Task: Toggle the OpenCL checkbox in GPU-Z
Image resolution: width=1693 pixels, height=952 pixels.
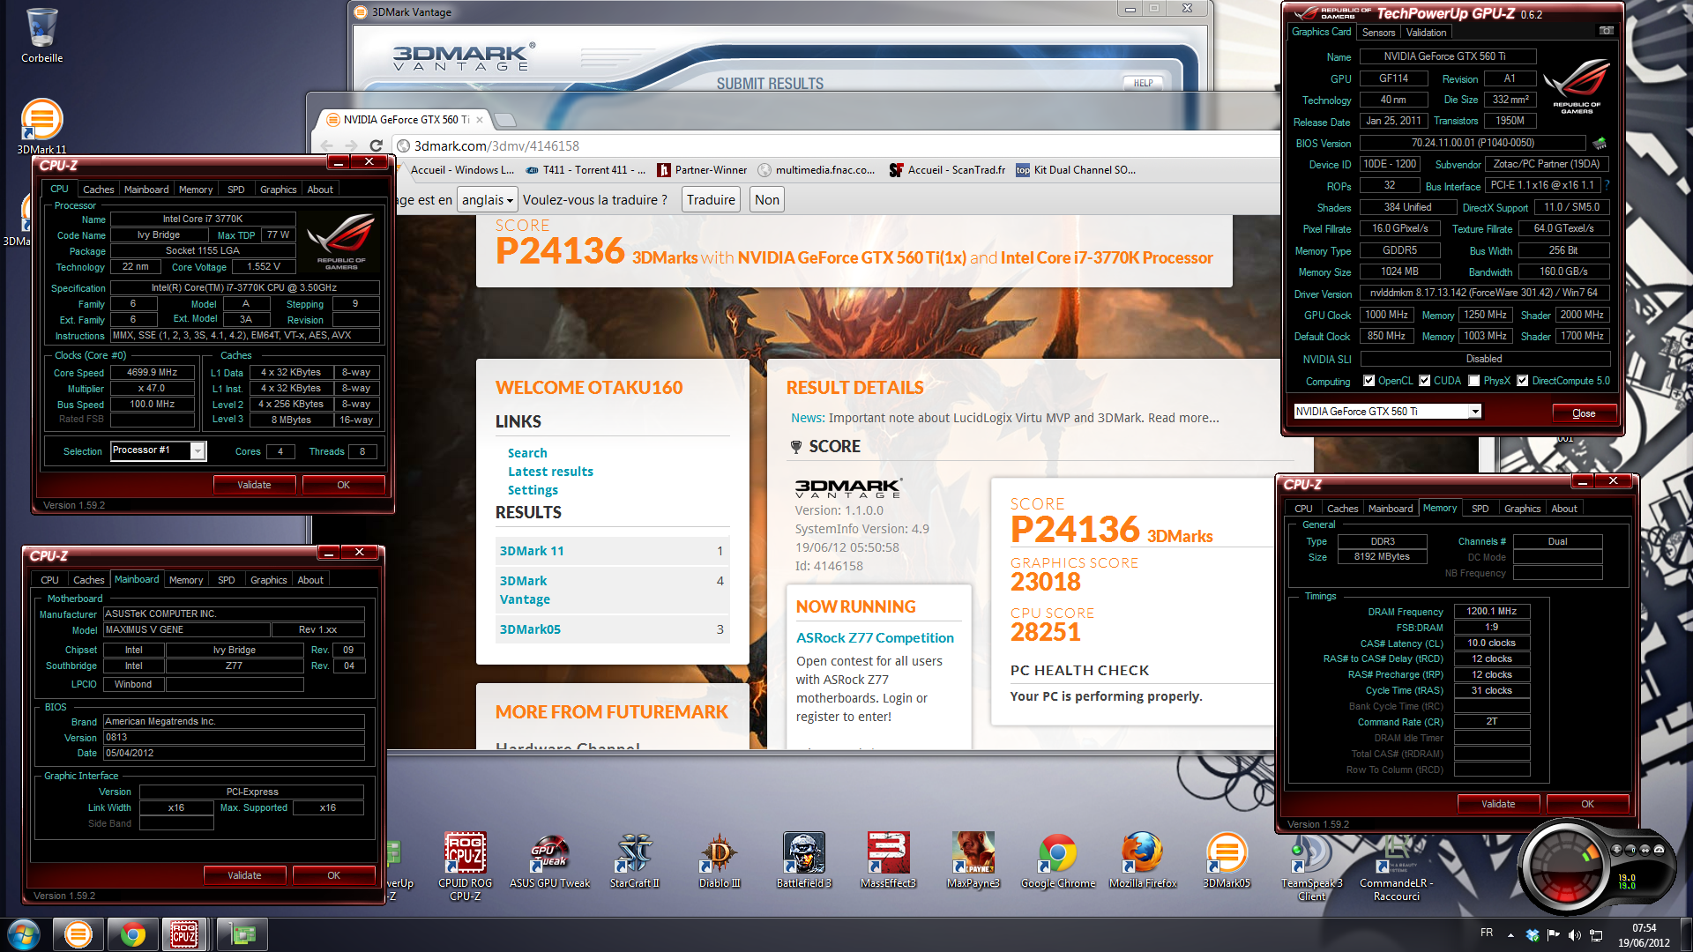Action: pyautogui.click(x=1369, y=381)
